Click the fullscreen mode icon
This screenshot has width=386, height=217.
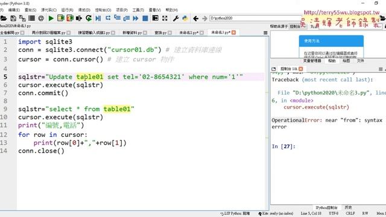165,18
